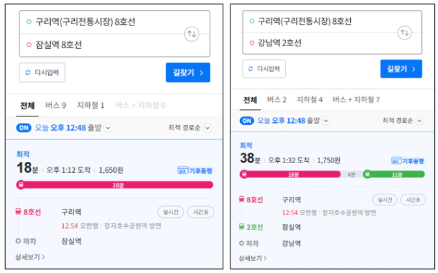The image size is (438, 273).
Task: Swap origin and destination in left panel
Action: pos(191,34)
